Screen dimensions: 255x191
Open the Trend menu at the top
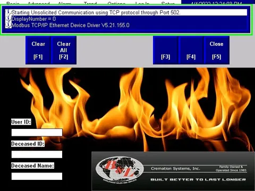tap(90, 3)
